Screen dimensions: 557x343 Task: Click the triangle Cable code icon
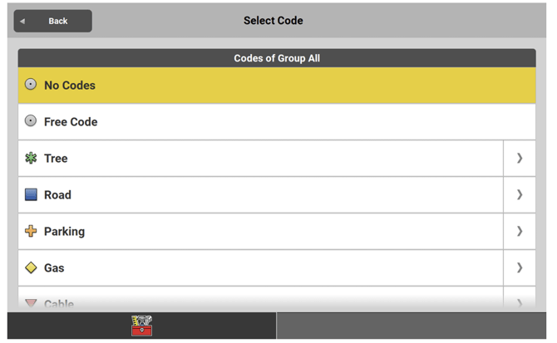[x=31, y=304]
